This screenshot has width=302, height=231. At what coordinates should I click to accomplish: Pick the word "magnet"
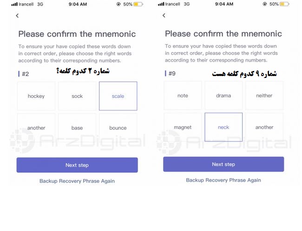pyautogui.click(x=183, y=127)
